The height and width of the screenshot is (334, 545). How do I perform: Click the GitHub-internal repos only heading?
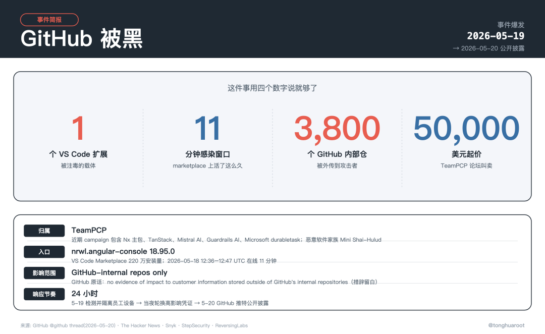(x=119, y=272)
